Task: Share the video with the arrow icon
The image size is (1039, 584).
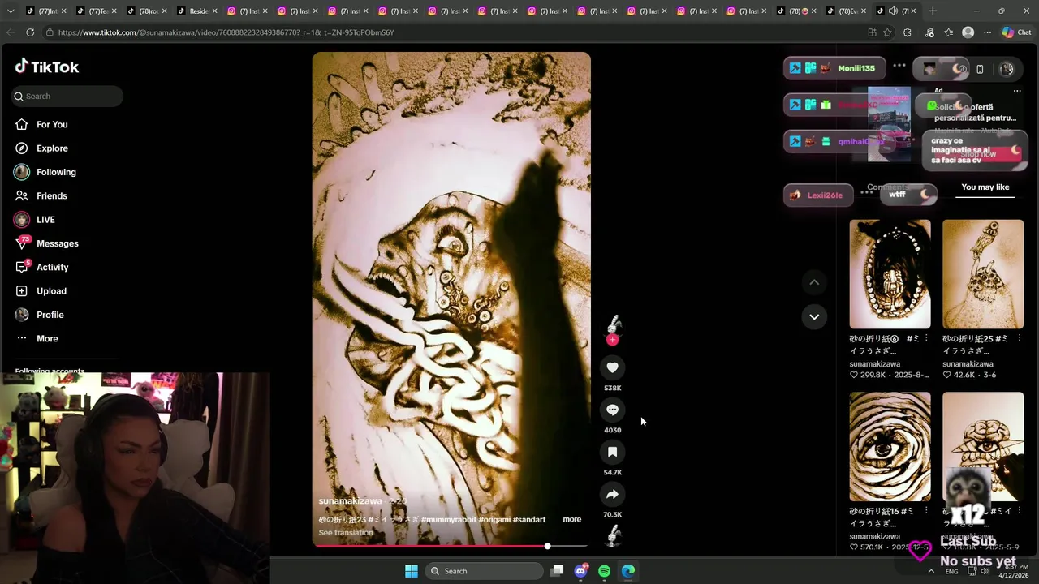Action: [x=612, y=494]
